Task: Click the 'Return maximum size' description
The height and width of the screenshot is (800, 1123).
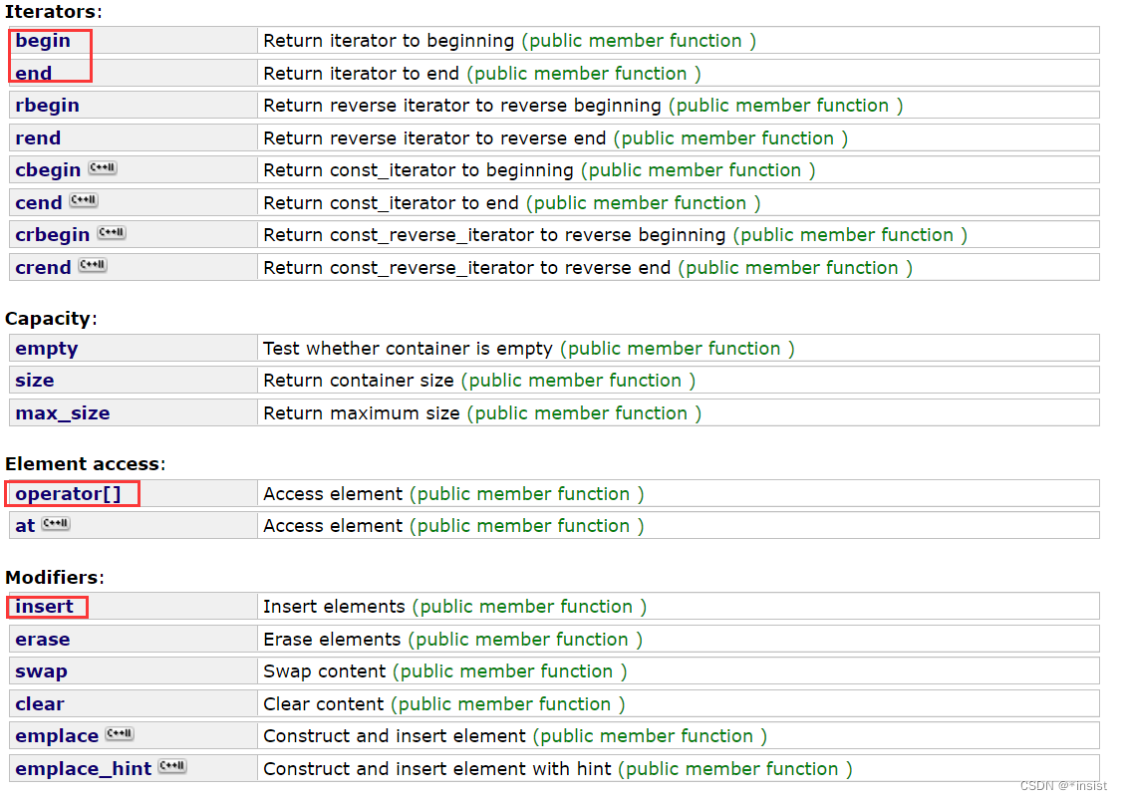Action: tap(362, 413)
